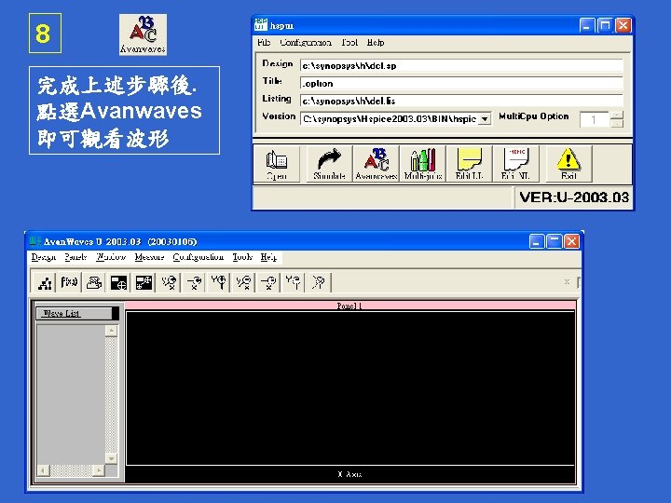
Task: Open the AvanWaves Configuration menu
Action: (199, 257)
